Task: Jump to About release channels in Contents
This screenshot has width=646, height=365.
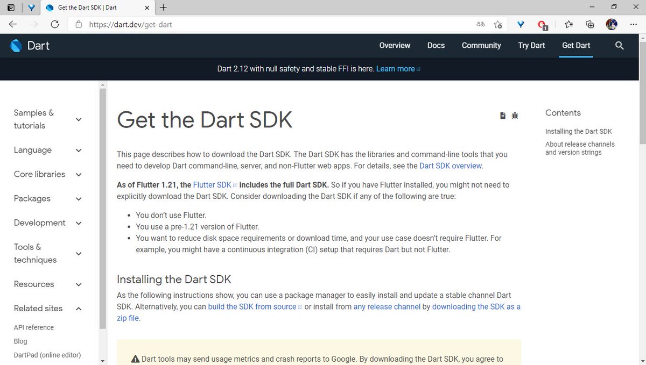Action: coord(580,148)
